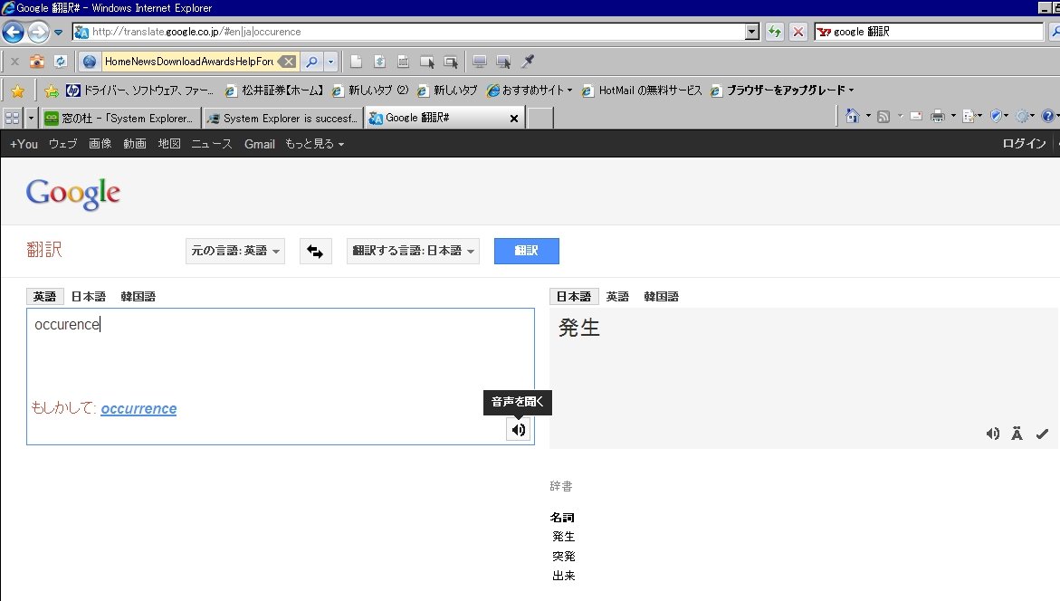The image size is (1060, 601).
Task: Click the camera icon in the toolbar
Action: click(x=37, y=62)
